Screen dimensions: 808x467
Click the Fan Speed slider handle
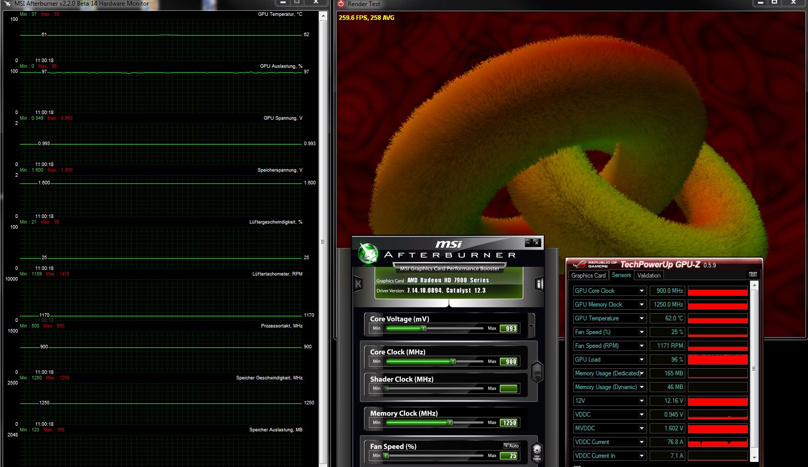(386, 456)
